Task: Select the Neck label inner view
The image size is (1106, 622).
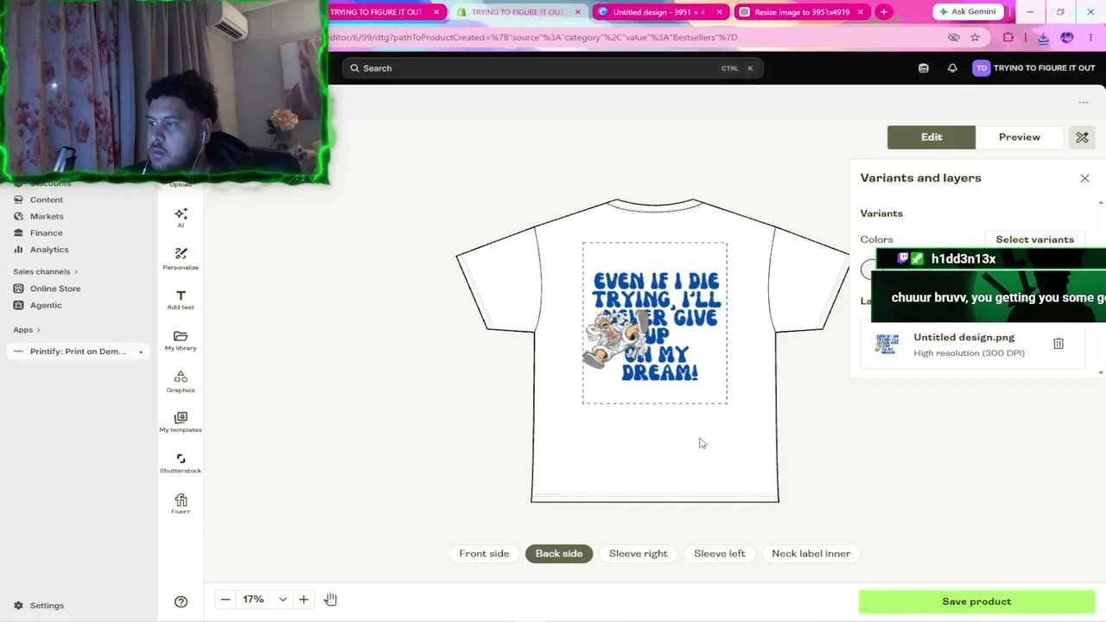Action: tap(811, 554)
